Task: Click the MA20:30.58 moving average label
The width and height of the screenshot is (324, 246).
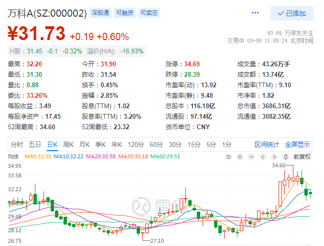Action: coord(101,156)
